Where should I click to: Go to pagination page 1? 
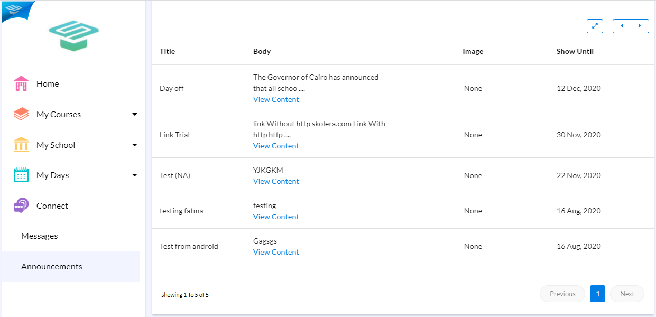click(597, 294)
